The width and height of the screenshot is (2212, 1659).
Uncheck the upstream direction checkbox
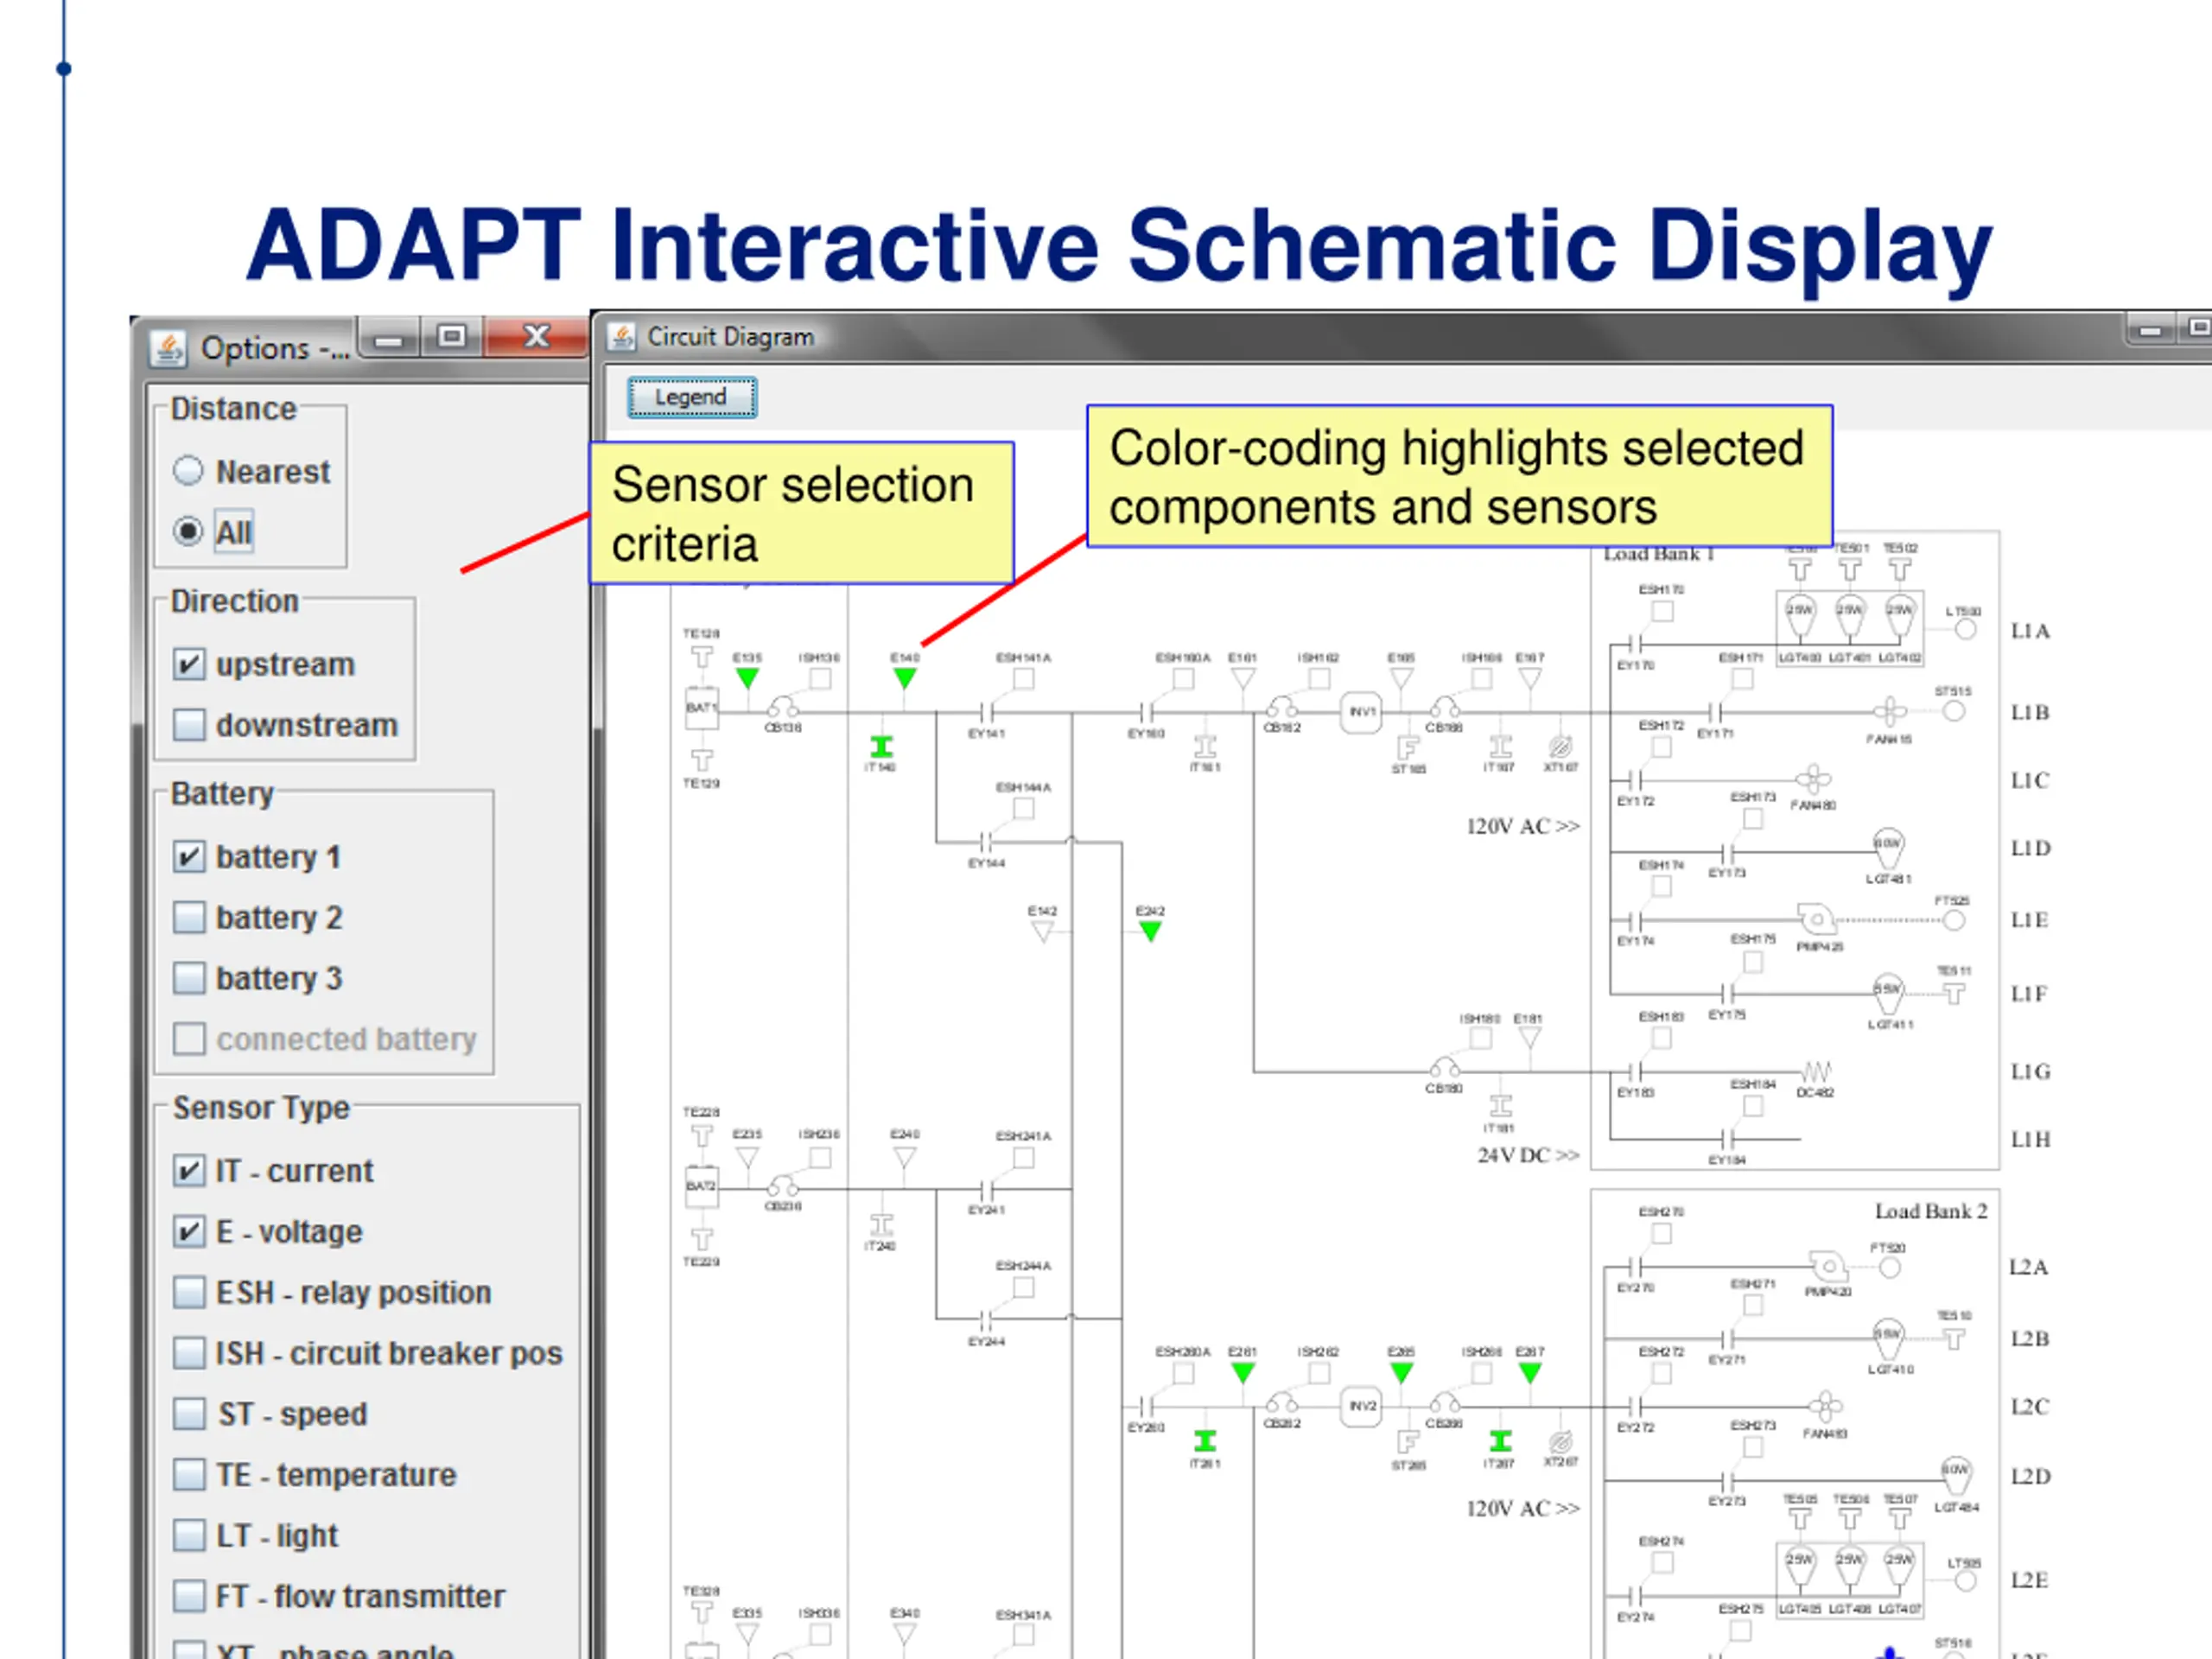[x=188, y=664]
